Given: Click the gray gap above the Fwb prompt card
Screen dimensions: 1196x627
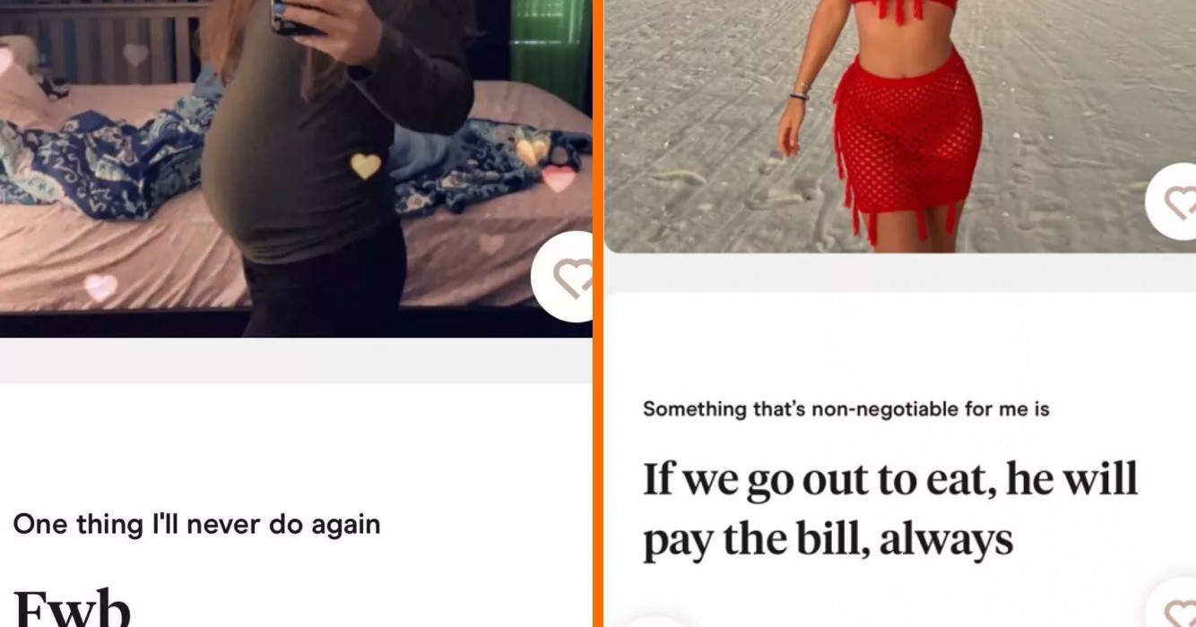Looking at the screenshot, I should [296, 361].
